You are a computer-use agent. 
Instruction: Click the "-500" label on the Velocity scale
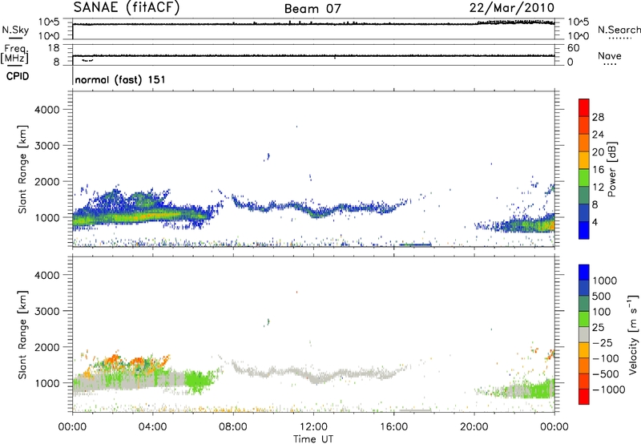click(606, 373)
